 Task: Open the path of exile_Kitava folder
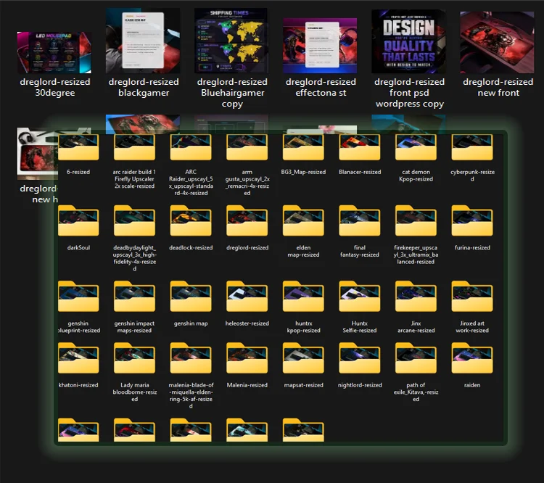(416, 358)
